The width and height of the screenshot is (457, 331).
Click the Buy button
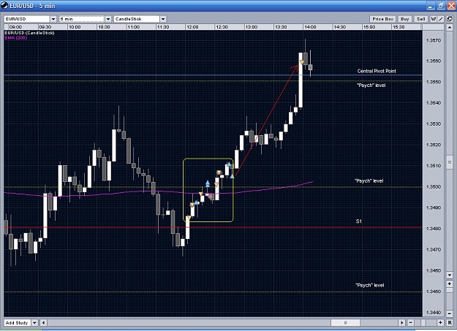[404, 19]
